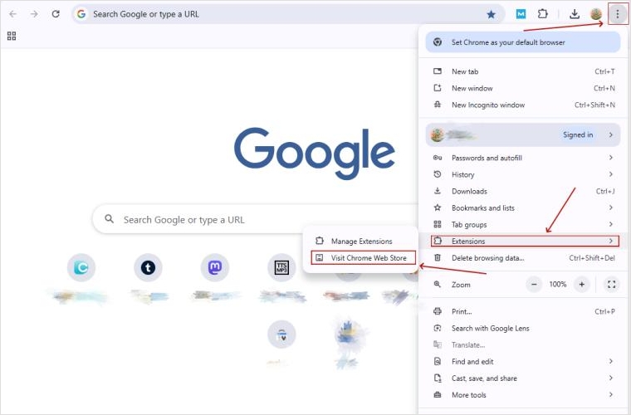This screenshot has height=415, width=631.
Task: Expand Bookmarks and lists submenu
Action: 523,207
